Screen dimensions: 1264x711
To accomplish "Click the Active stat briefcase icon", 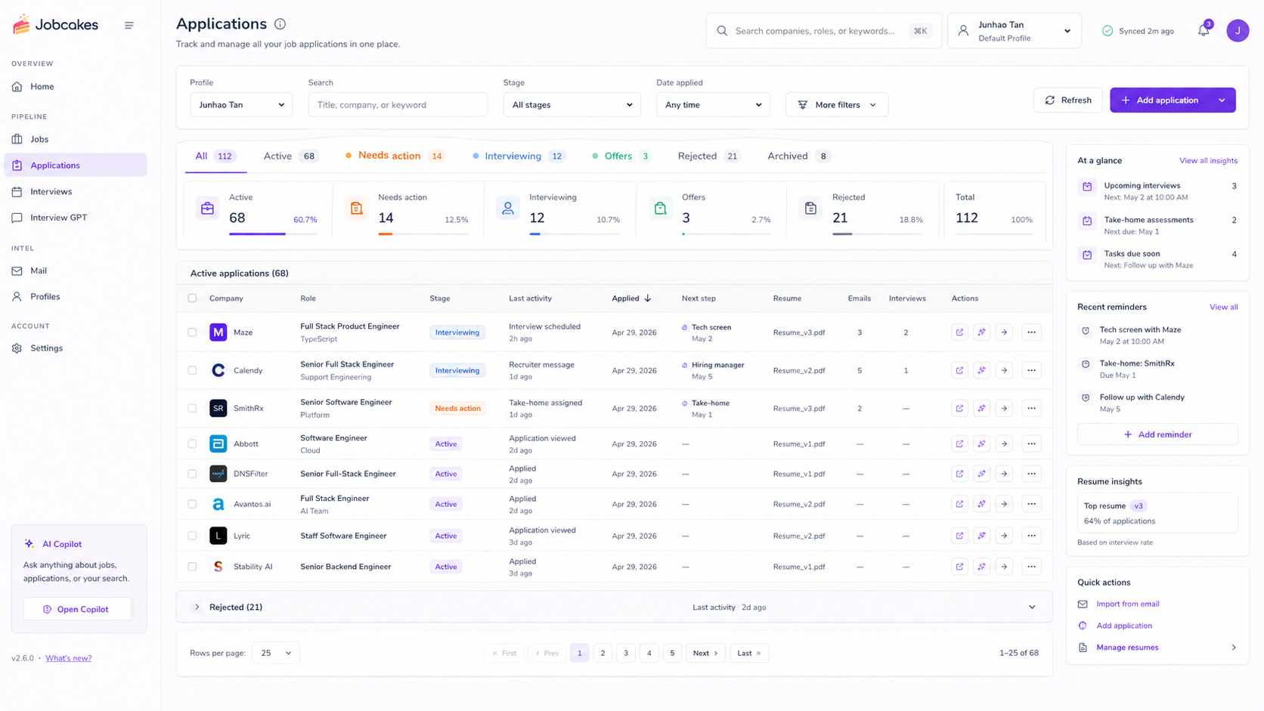I will pyautogui.click(x=207, y=209).
